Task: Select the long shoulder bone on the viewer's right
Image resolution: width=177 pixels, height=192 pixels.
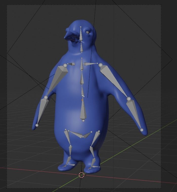Action: click(x=91, y=64)
